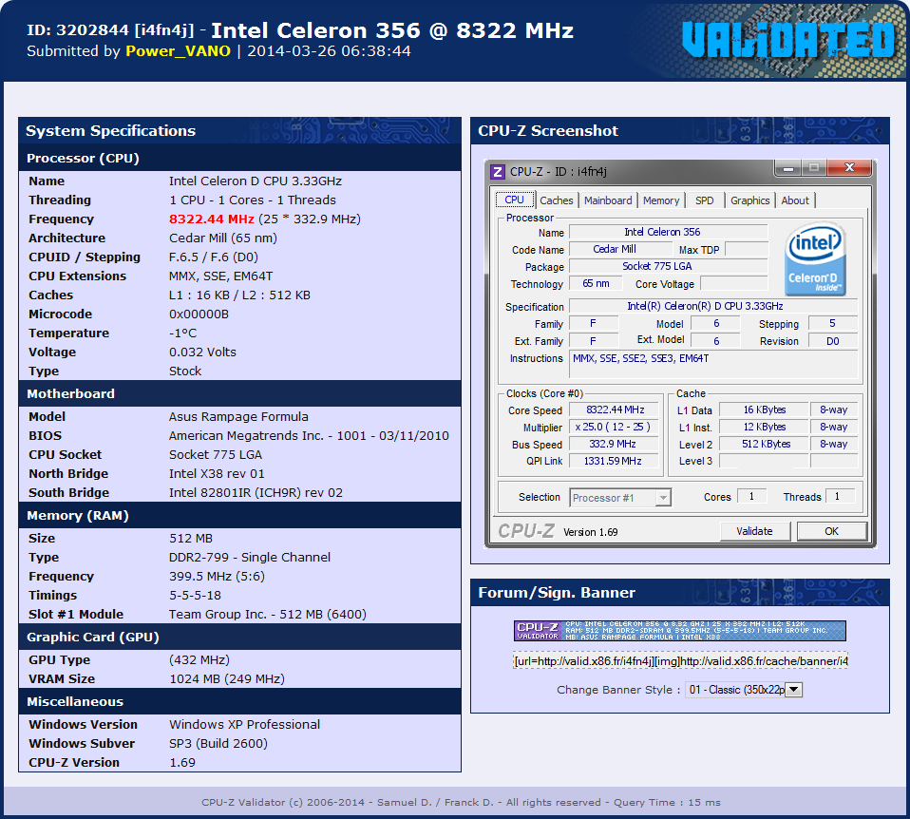Click the Instructions MMX, SSE, SSE2 field

[x=713, y=366]
